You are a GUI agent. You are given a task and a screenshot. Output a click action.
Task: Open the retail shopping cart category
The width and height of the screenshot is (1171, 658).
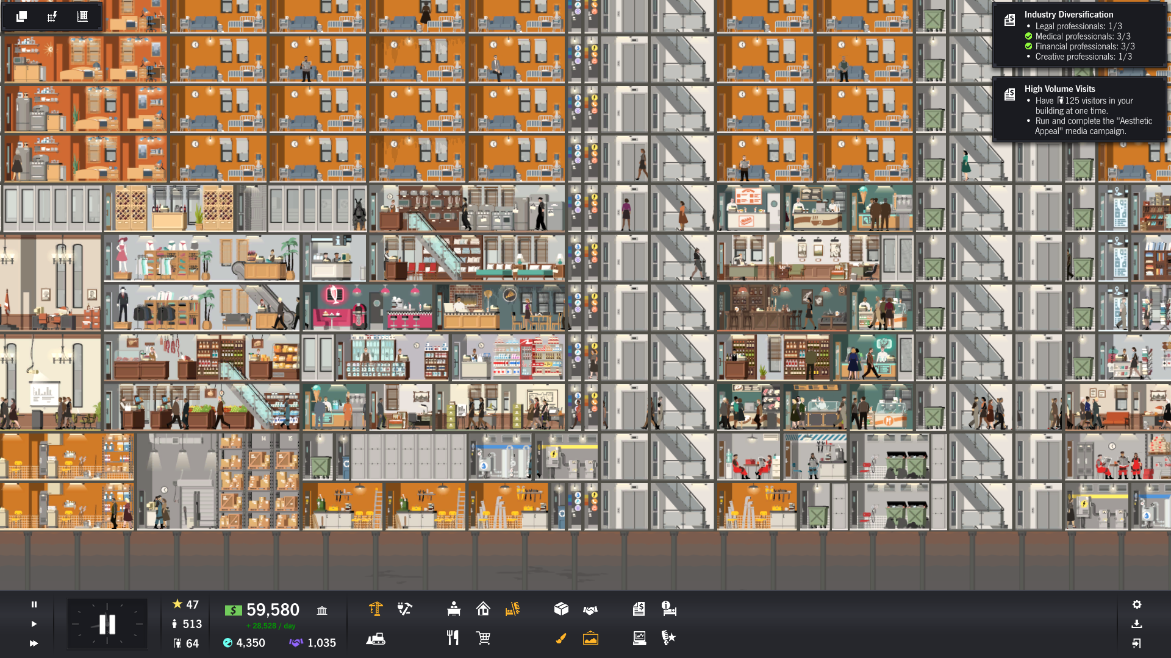tap(483, 638)
